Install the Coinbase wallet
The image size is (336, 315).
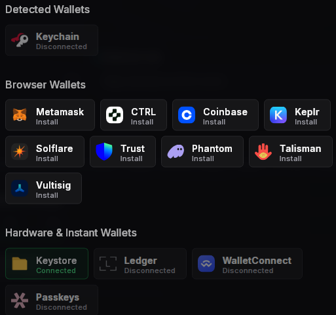pyautogui.click(x=215, y=115)
